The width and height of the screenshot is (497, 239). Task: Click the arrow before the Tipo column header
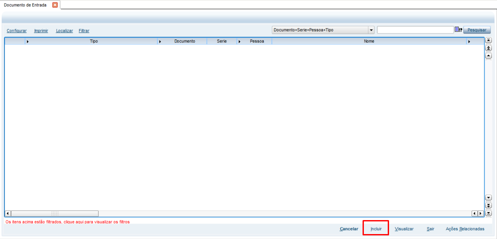click(28, 41)
